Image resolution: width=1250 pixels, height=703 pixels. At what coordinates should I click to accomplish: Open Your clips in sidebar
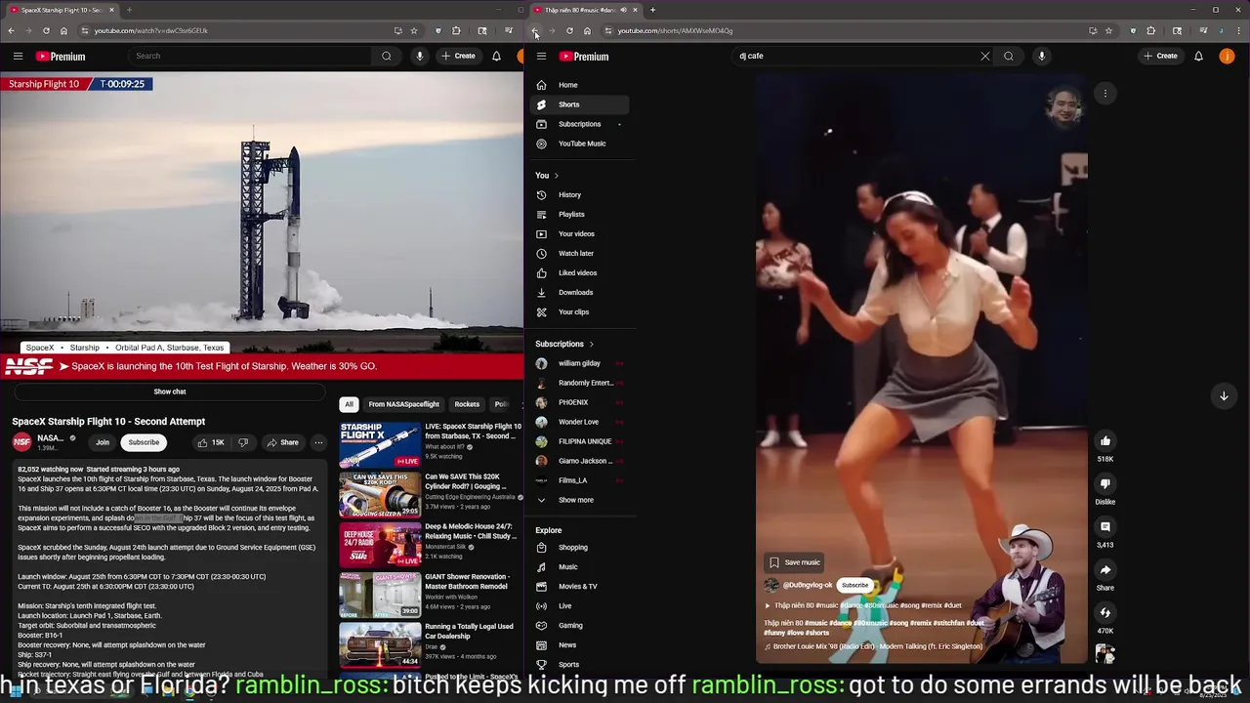[582, 312]
